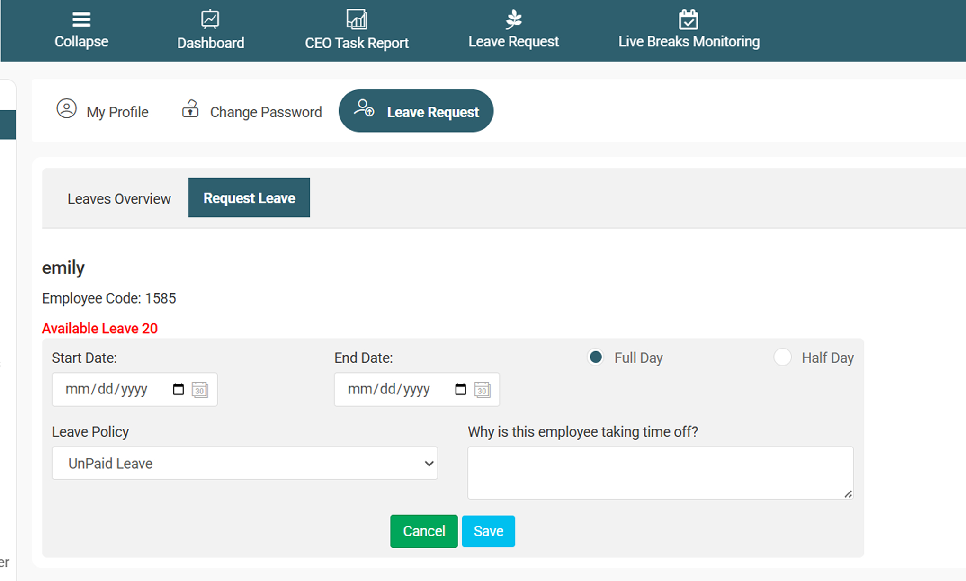Select the Half Day radio option
Viewport: 966px width, 581px height.
click(782, 357)
